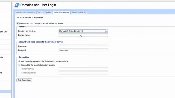Image resolution: width=175 pixels, height=98 pixels.
Task: Click the 'Connection' section heading
Action: (x=24, y=57)
